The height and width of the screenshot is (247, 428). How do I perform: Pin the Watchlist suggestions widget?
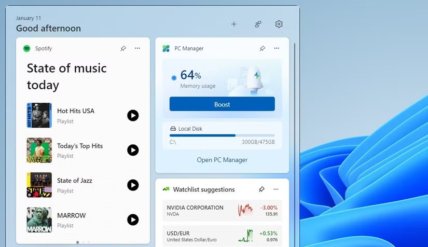click(x=261, y=189)
